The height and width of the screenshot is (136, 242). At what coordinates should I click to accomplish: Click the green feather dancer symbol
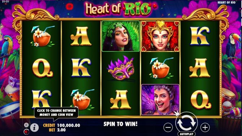121,36
